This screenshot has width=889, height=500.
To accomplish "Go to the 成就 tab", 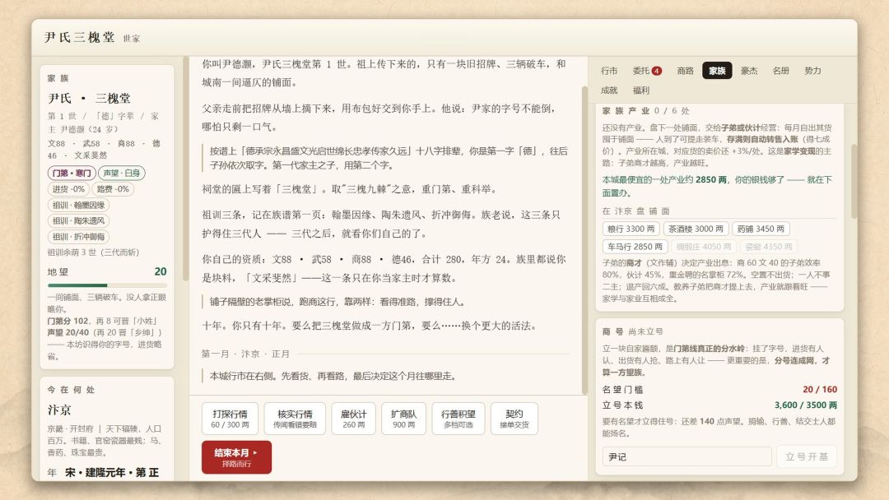I will pyautogui.click(x=609, y=90).
